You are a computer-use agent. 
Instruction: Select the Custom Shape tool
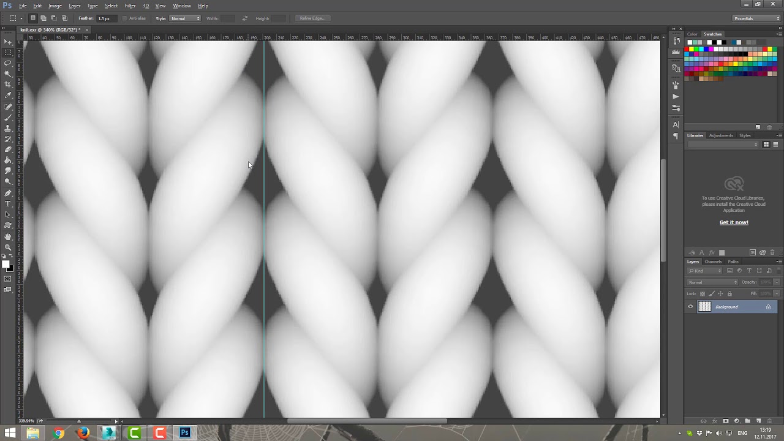tap(8, 225)
